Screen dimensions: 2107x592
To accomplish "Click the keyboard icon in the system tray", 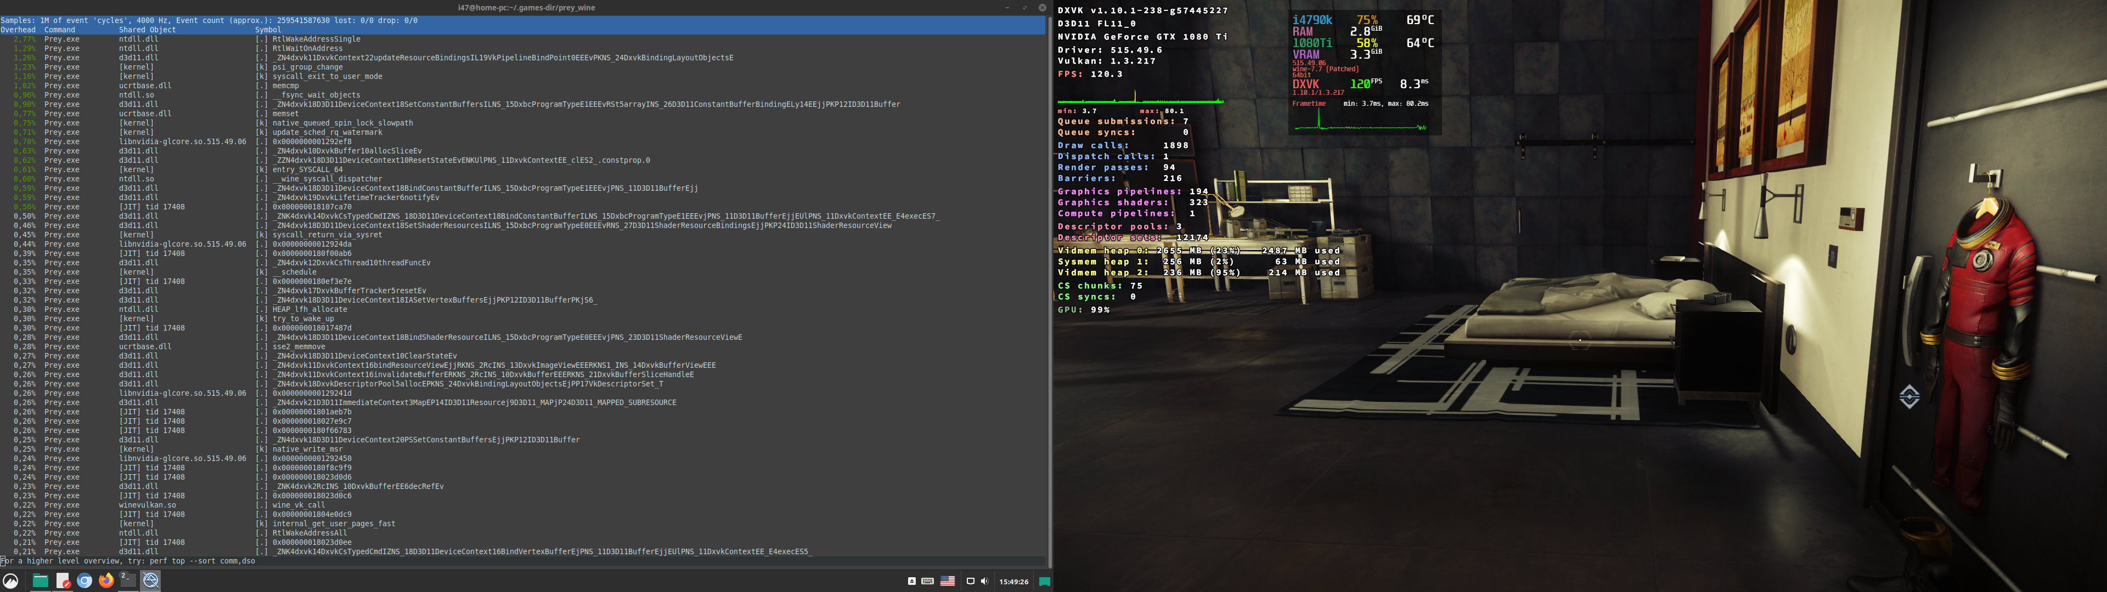I will [927, 582].
